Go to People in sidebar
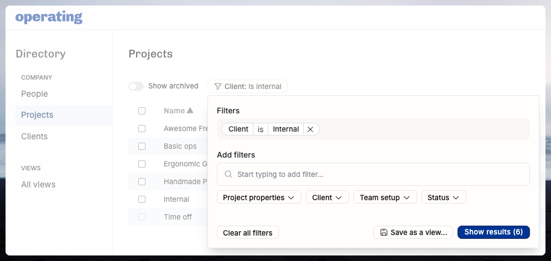The height and width of the screenshot is (261, 551). coord(34,94)
